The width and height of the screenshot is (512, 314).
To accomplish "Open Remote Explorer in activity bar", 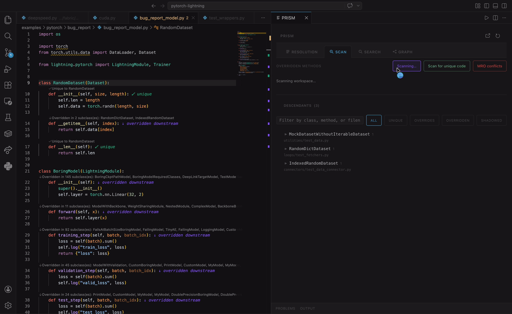I will tap(8, 102).
